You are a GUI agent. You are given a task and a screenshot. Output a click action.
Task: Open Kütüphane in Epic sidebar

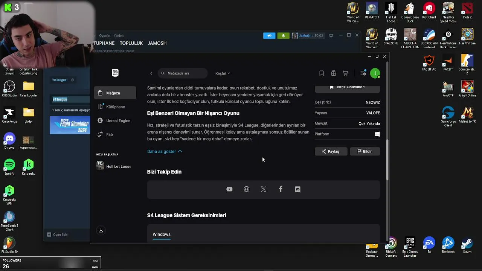coord(115,107)
